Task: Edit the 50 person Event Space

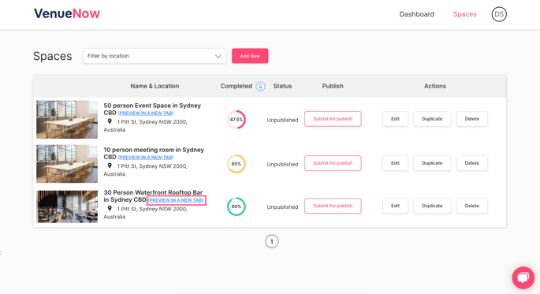Action: point(396,119)
